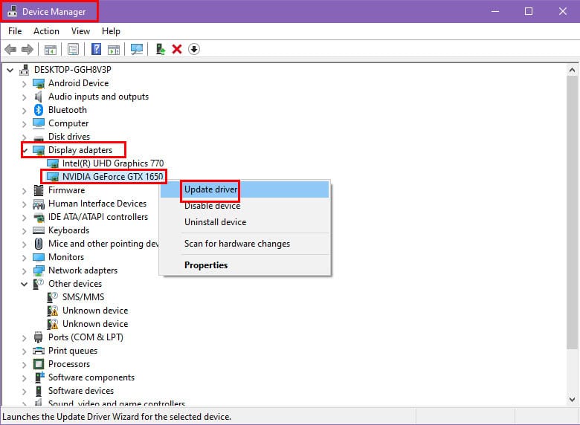Click the update device driver toolbar icon
The width and height of the screenshot is (580, 425).
pos(160,49)
